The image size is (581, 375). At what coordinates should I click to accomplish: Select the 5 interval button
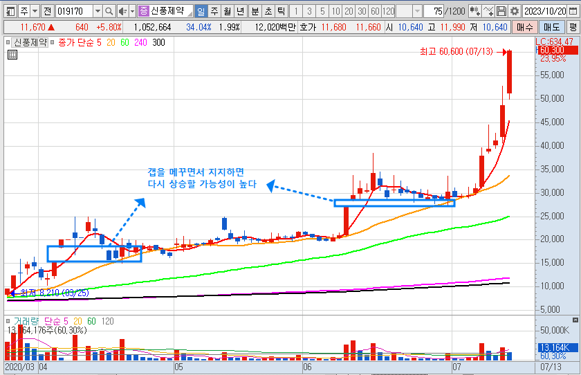[322, 11]
